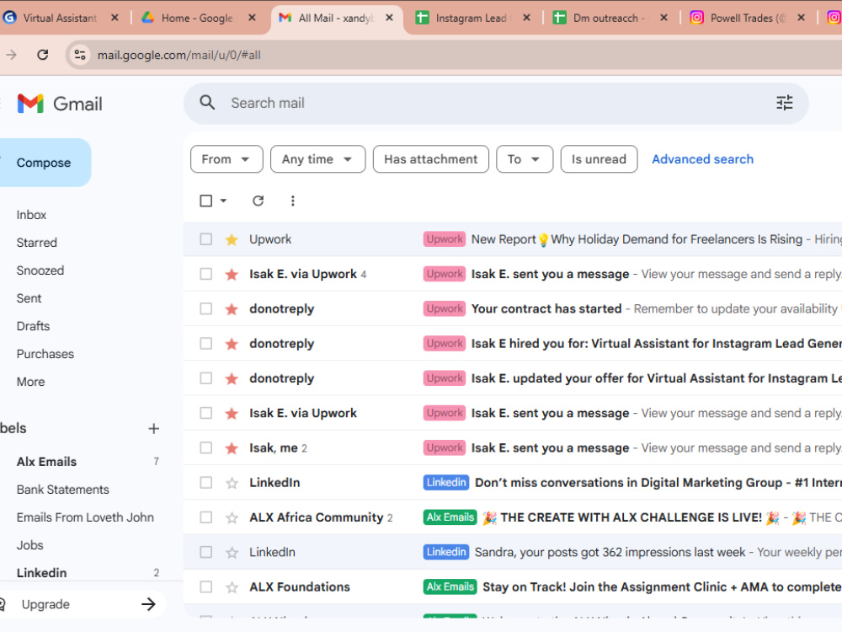This screenshot has height=632, width=842.
Task: Unstar the Isak, me 2 email
Action: click(232, 447)
